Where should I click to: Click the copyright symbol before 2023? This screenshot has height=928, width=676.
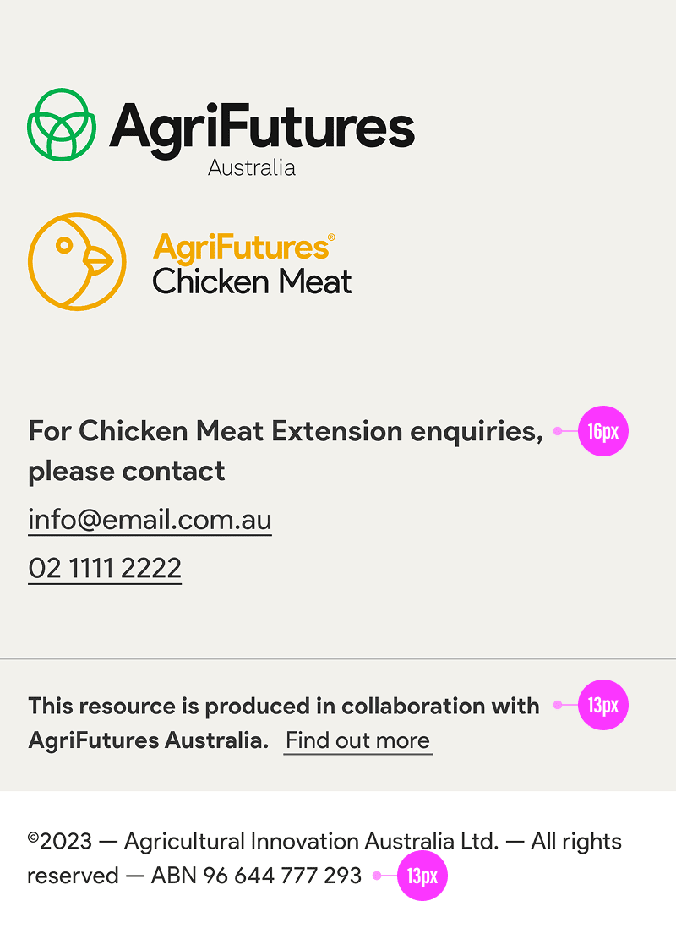33,838
